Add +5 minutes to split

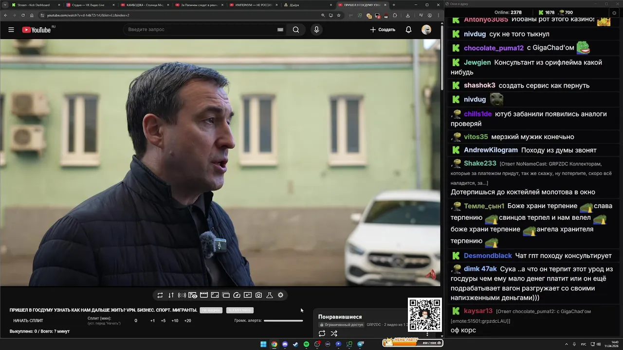pos(163,321)
